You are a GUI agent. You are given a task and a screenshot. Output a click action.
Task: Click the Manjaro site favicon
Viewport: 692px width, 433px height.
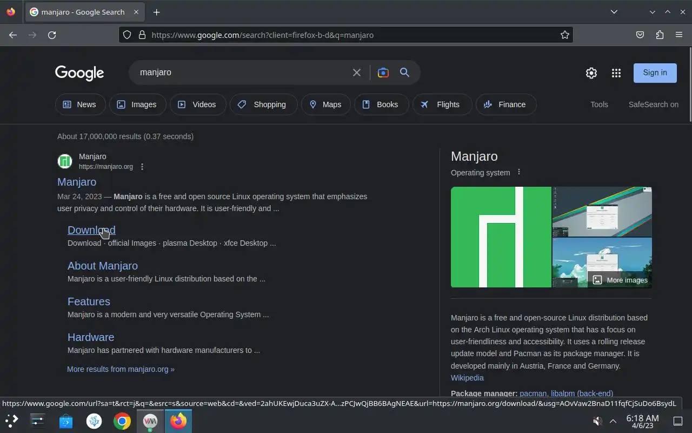pos(65,161)
